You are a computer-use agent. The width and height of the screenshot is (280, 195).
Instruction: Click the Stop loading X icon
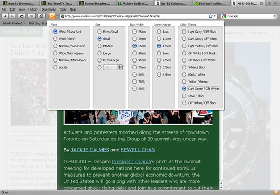coord(32,16)
